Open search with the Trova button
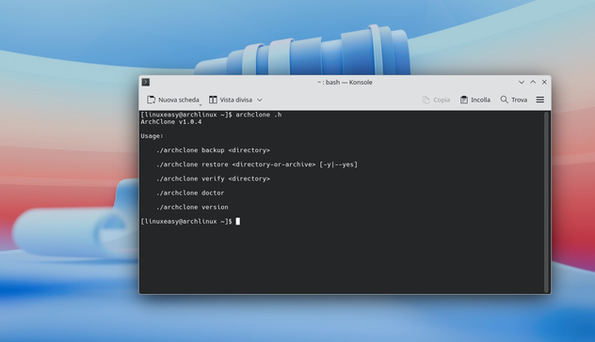Screen dimensions: 595x342 pos(514,100)
